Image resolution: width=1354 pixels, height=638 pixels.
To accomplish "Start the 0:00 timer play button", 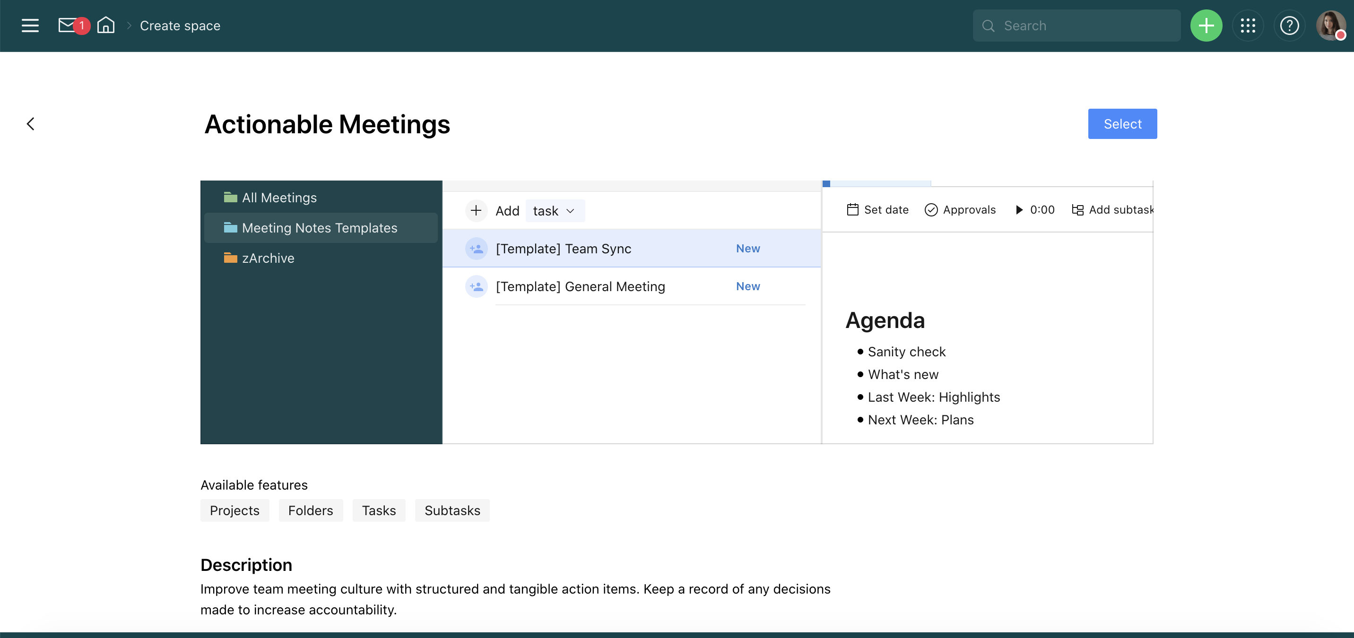I will click(1019, 210).
